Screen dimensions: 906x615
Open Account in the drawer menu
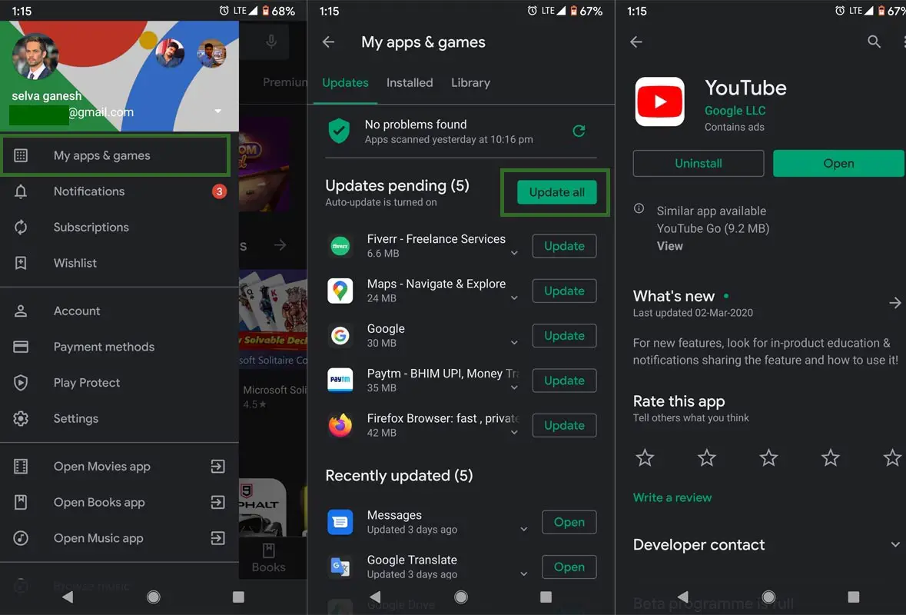click(119, 311)
